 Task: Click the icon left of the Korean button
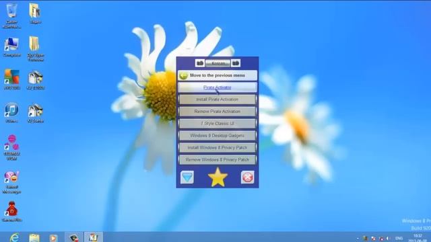200,63
